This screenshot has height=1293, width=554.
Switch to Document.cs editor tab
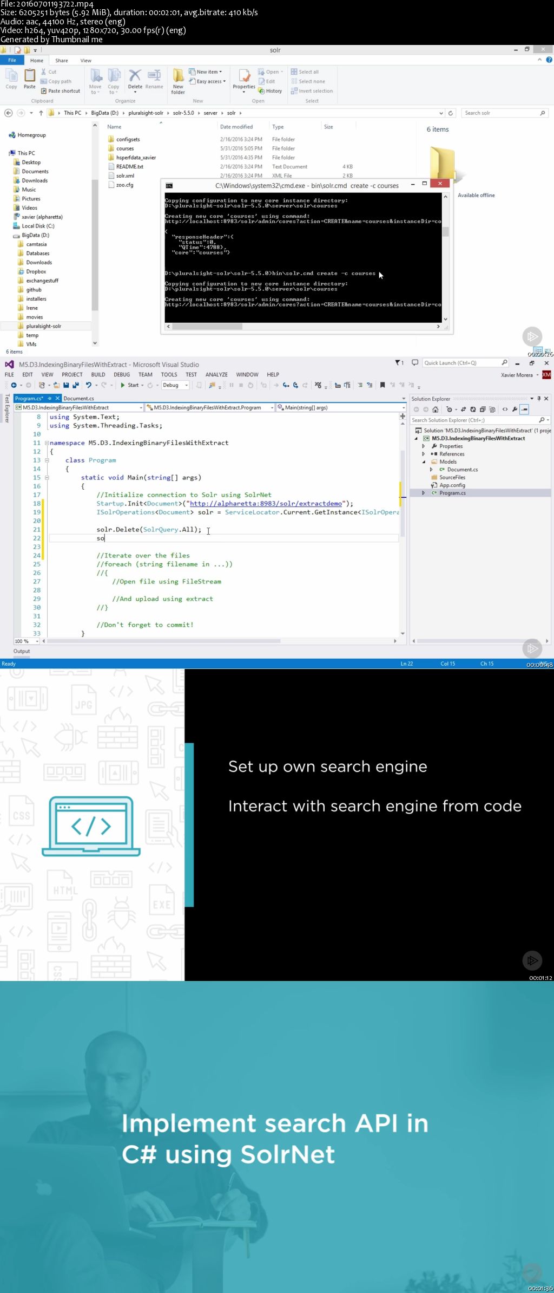(x=78, y=398)
